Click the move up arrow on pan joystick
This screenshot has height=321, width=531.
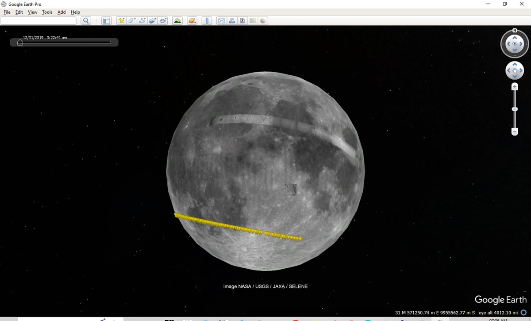coord(515,65)
